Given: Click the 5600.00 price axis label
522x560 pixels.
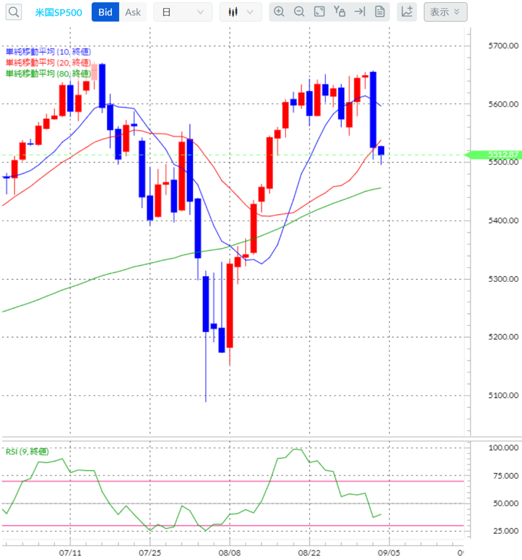Looking at the screenshot, I should [503, 104].
